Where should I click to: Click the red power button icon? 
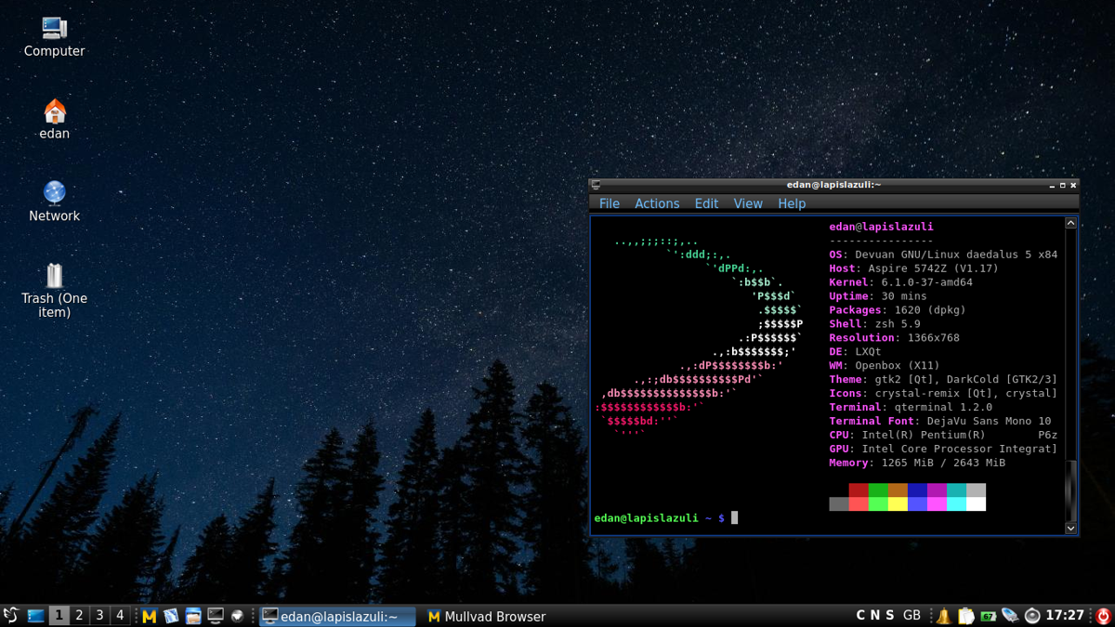coord(1103,616)
